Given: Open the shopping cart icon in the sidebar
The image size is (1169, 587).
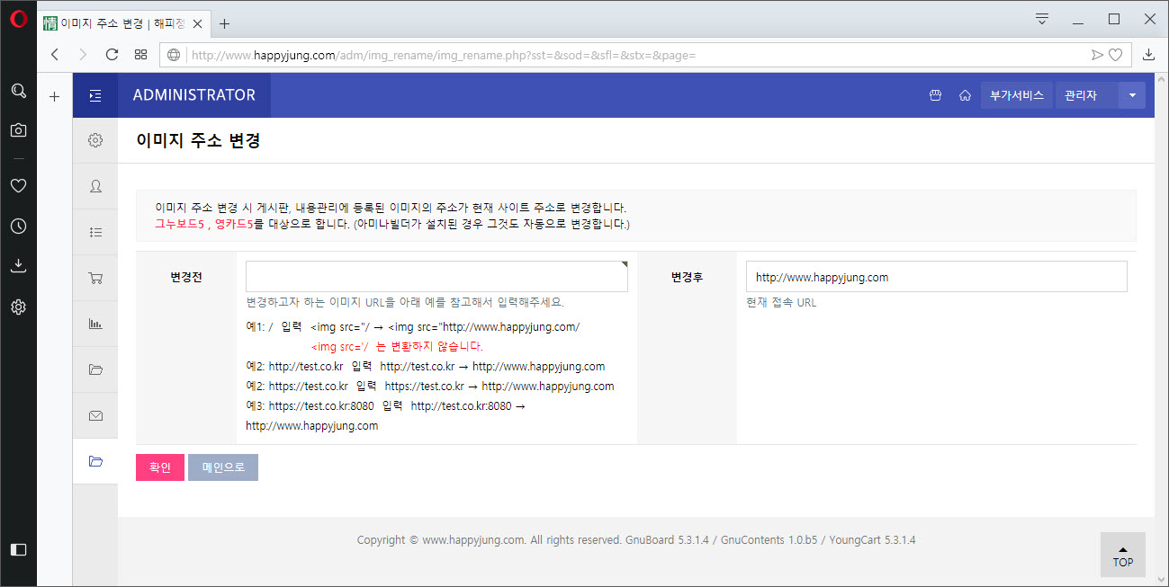Looking at the screenshot, I should pos(95,277).
